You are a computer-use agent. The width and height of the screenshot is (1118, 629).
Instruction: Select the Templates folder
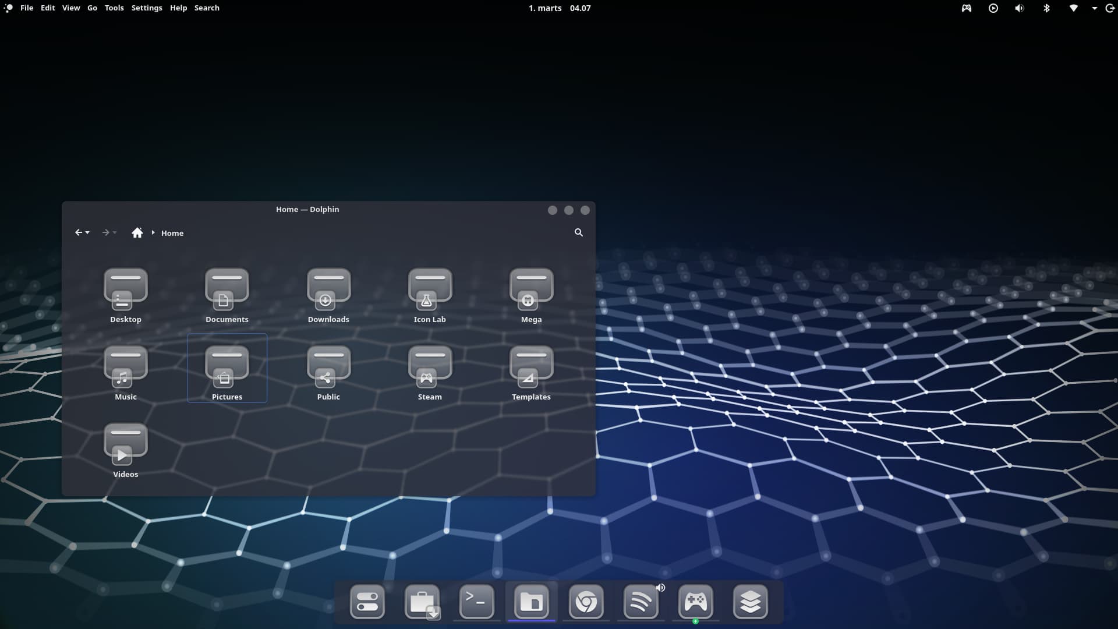[x=531, y=372]
